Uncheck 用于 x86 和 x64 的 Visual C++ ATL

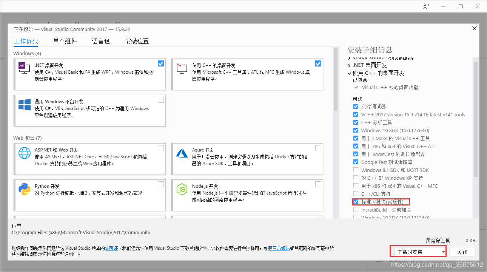[356, 146]
